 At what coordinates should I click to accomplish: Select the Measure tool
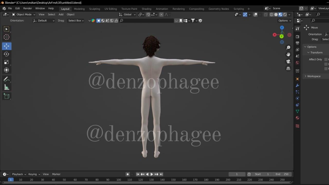pos(7,87)
